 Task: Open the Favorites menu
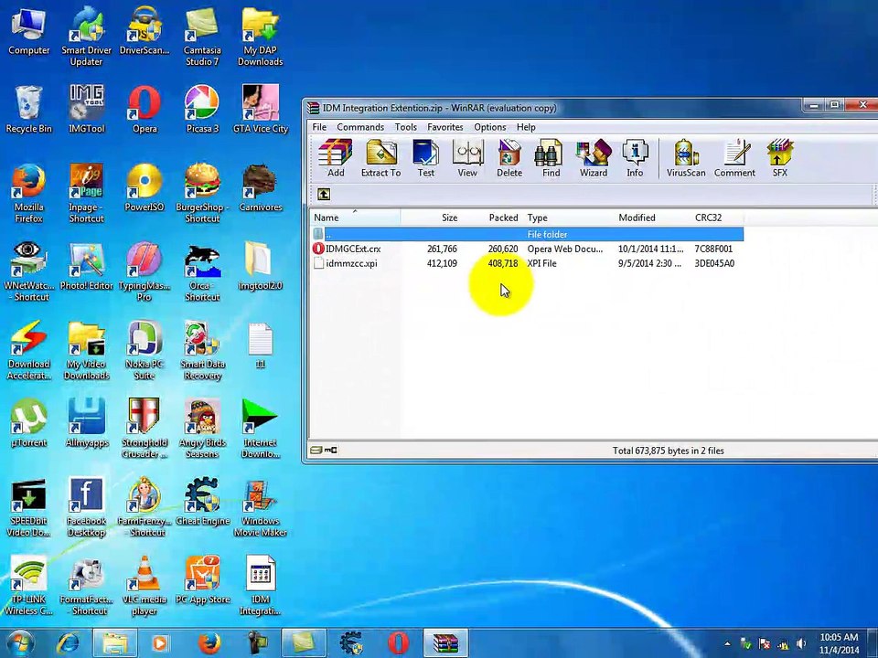444,127
